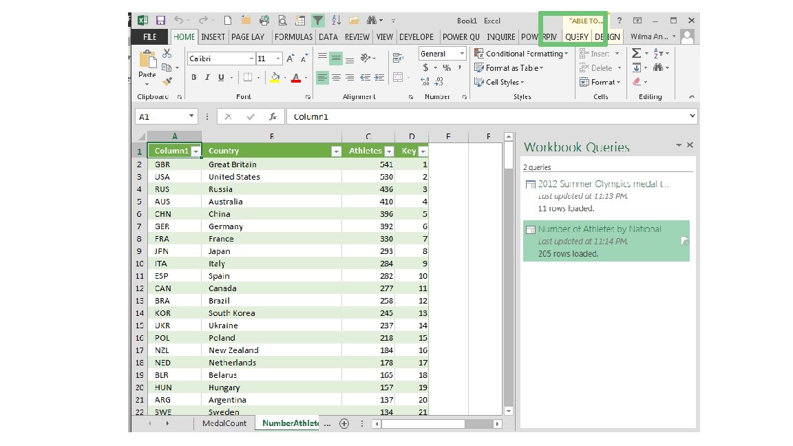This screenshot has width=793, height=446.
Task: Open the Name Box dropdown arrow
Action: (191, 116)
